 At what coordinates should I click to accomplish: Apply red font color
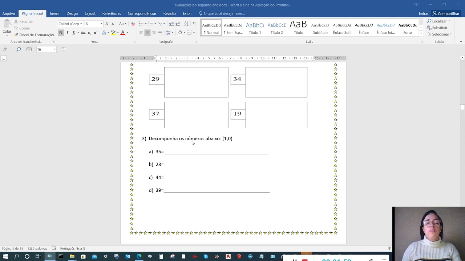123,33
